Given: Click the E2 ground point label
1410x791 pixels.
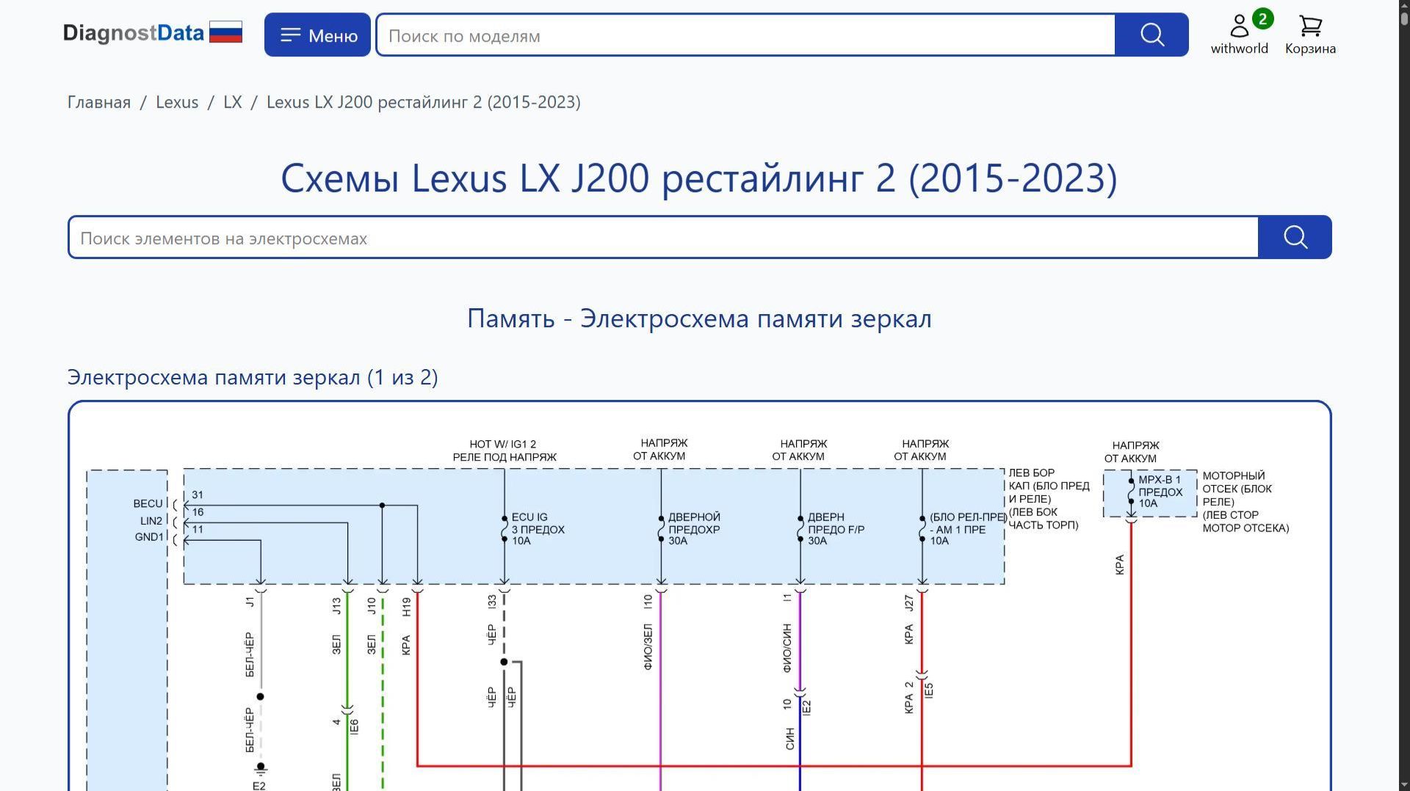Looking at the screenshot, I should (259, 786).
